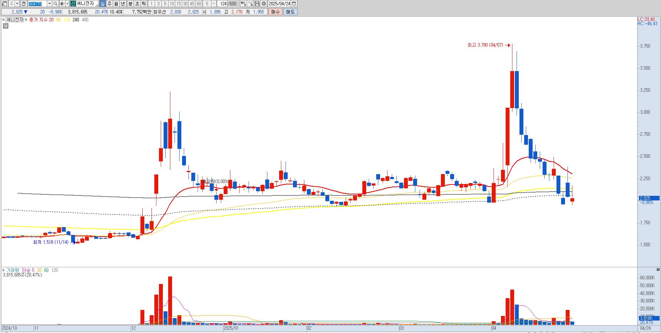
Task: Select the 초 seconds period tab
Action: pyautogui.click(x=137, y=4)
